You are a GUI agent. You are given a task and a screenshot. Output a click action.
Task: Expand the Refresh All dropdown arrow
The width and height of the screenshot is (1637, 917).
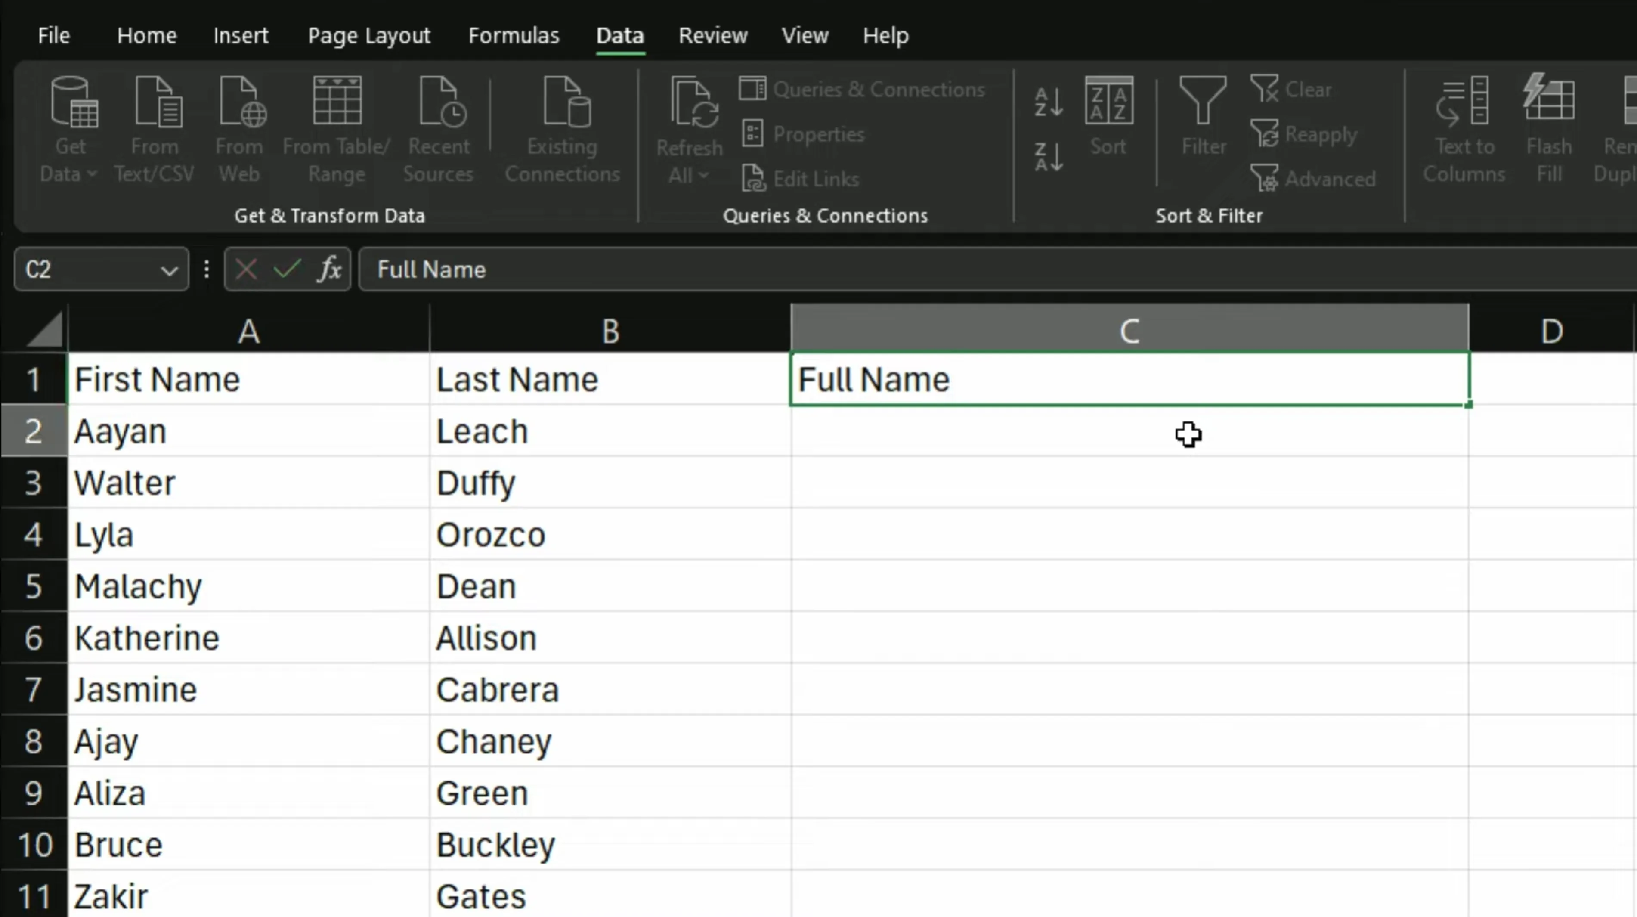click(x=703, y=175)
